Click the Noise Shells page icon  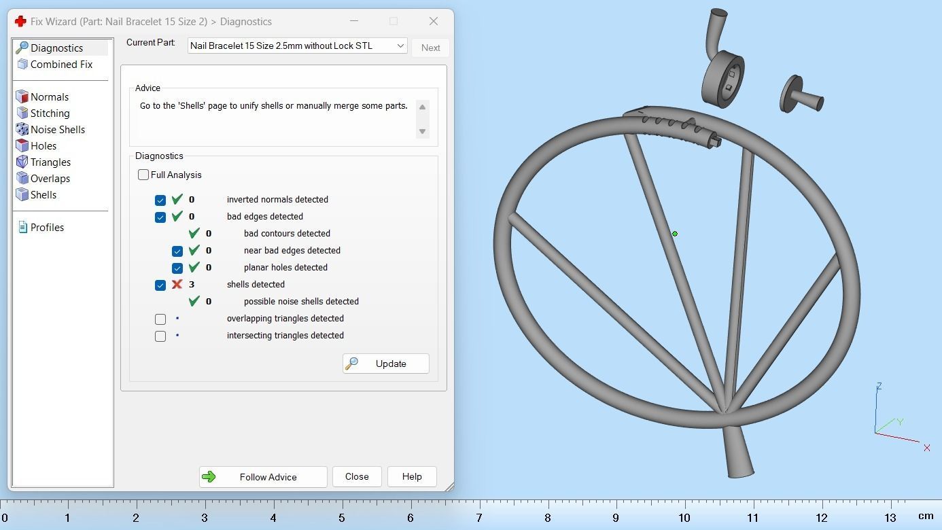(x=22, y=129)
